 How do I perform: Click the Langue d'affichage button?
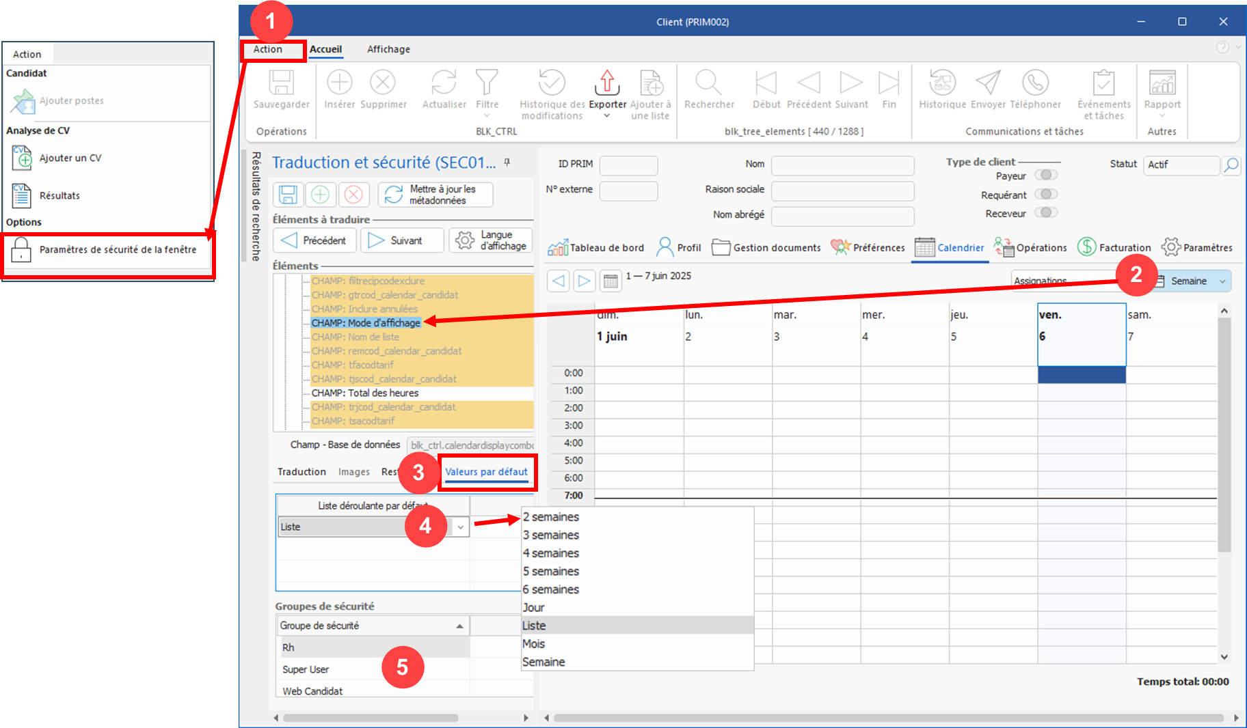tap(491, 240)
